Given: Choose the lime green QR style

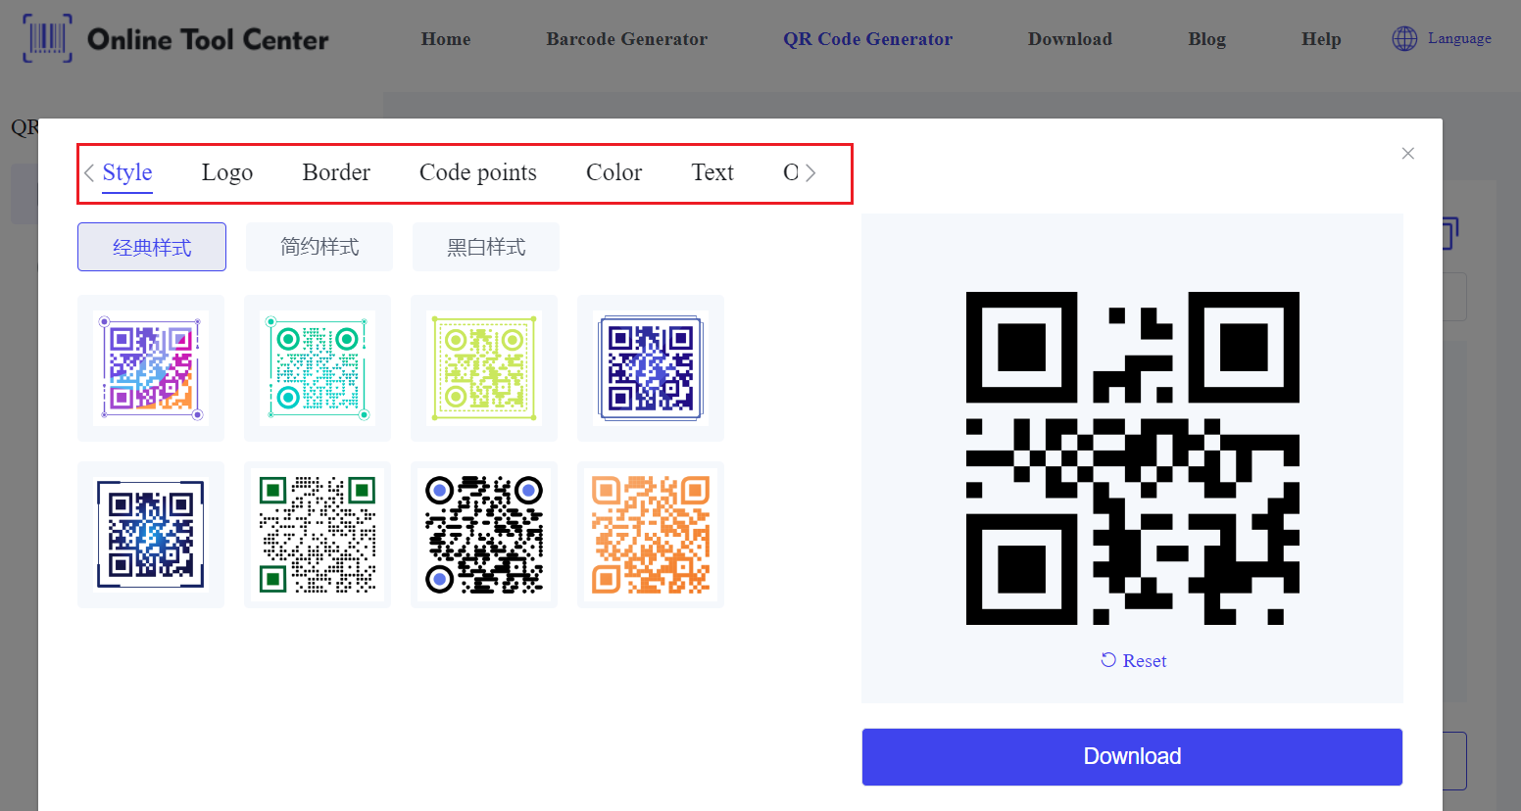Looking at the screenshot, I should click(x=484, y=368).
